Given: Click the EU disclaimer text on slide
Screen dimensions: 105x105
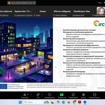Looking at the screenshot, I should [x=57, y=86].
